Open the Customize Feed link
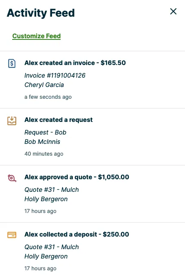The height and width of the screenshot is (278, 185). pyautogui.click(x=37, y=36)
